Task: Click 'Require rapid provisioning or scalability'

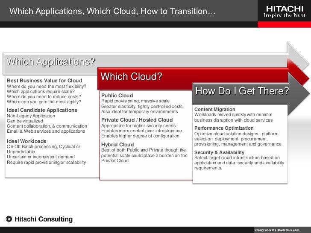Action: [x=47, y=162]
